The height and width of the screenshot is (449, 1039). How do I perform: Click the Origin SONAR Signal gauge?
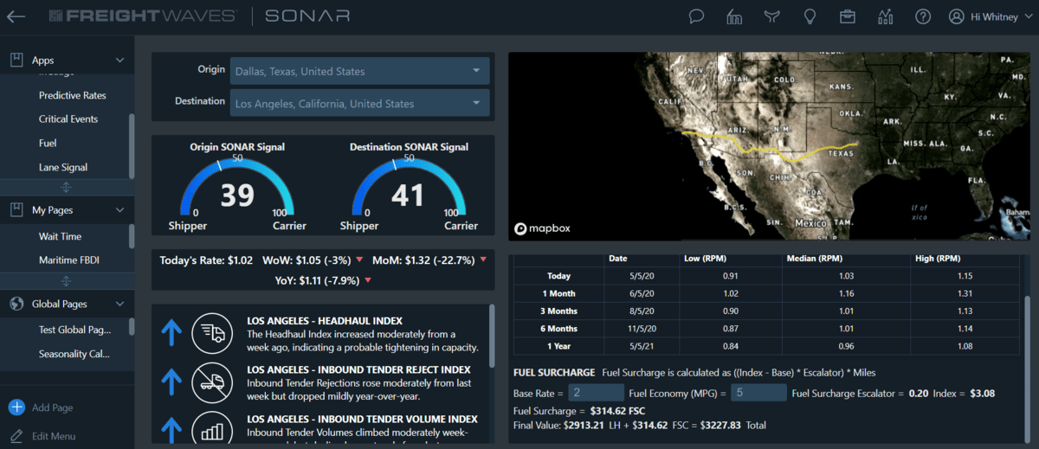pyautogui.click(x=237, y=189)
